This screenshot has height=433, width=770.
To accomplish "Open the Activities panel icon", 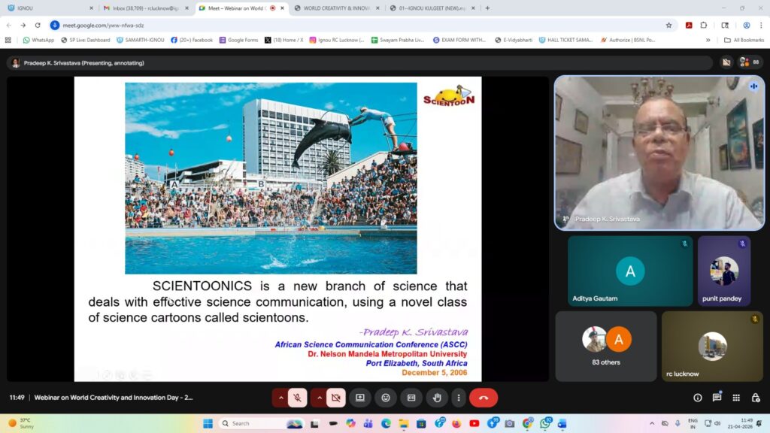I will tap(736, 398).
